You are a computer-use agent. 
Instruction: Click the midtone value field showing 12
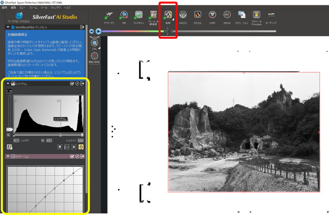(x=49, y=140)
